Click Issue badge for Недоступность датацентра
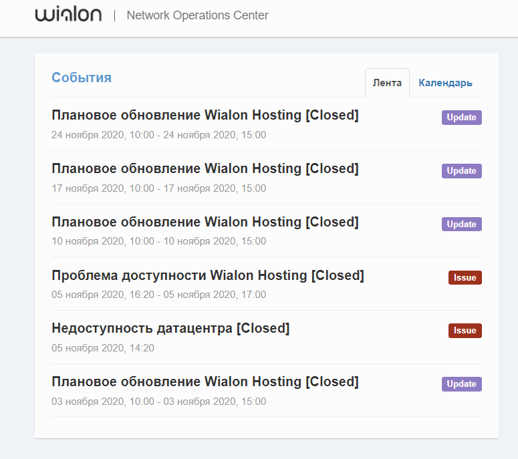 (465, 331)
